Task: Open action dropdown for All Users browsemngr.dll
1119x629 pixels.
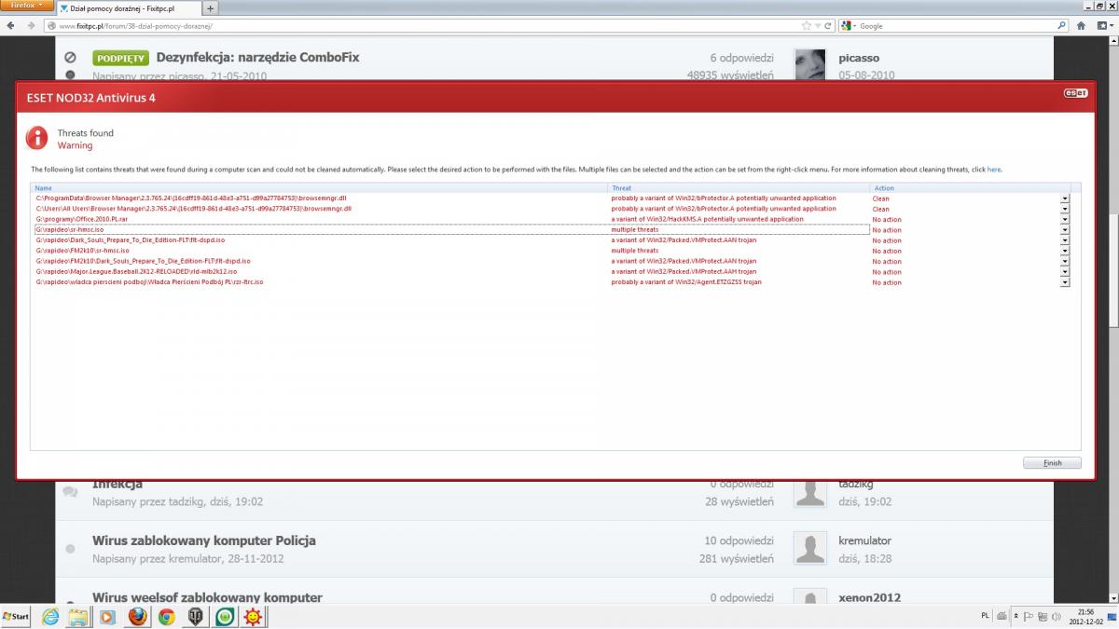Action: point(1064,209)
